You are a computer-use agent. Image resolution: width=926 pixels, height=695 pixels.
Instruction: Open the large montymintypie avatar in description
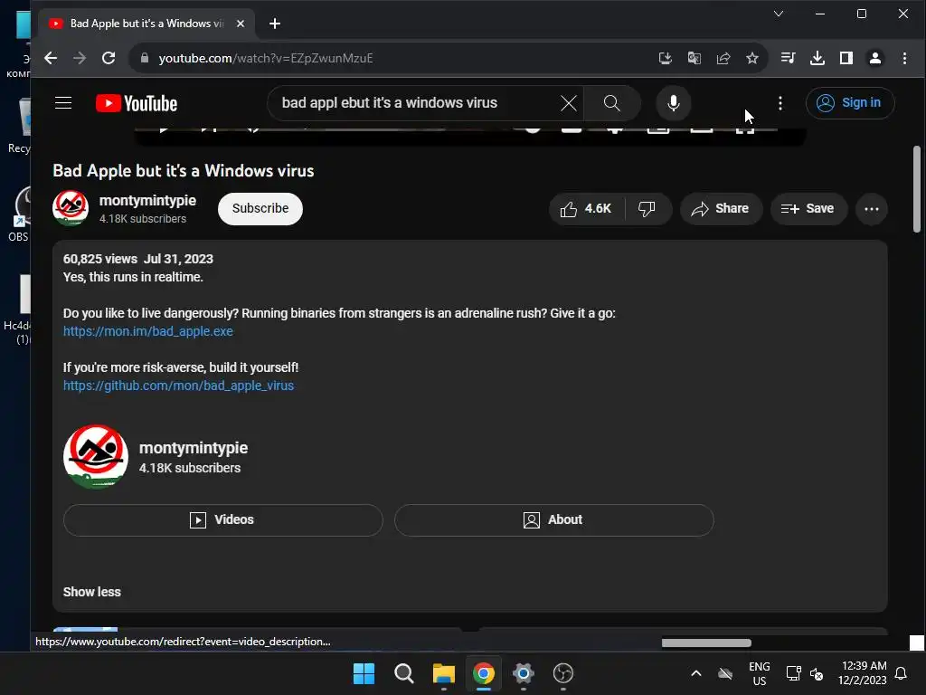tap(96, 456)
